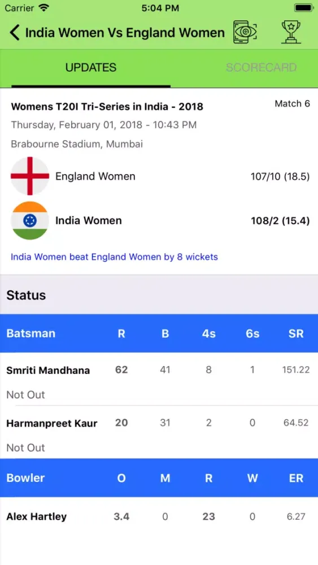Tap the Womens T20I Tri-Series title
This screenshot has height=565, width=318.
pyautogui.click(x=107, y=107)
